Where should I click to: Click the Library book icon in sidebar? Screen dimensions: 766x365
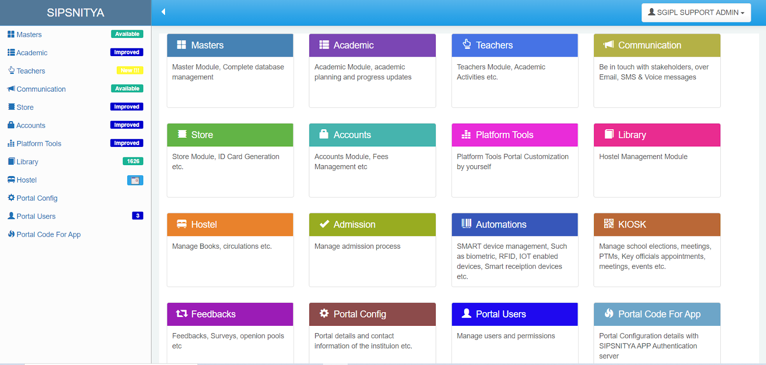tap(11, 161)
